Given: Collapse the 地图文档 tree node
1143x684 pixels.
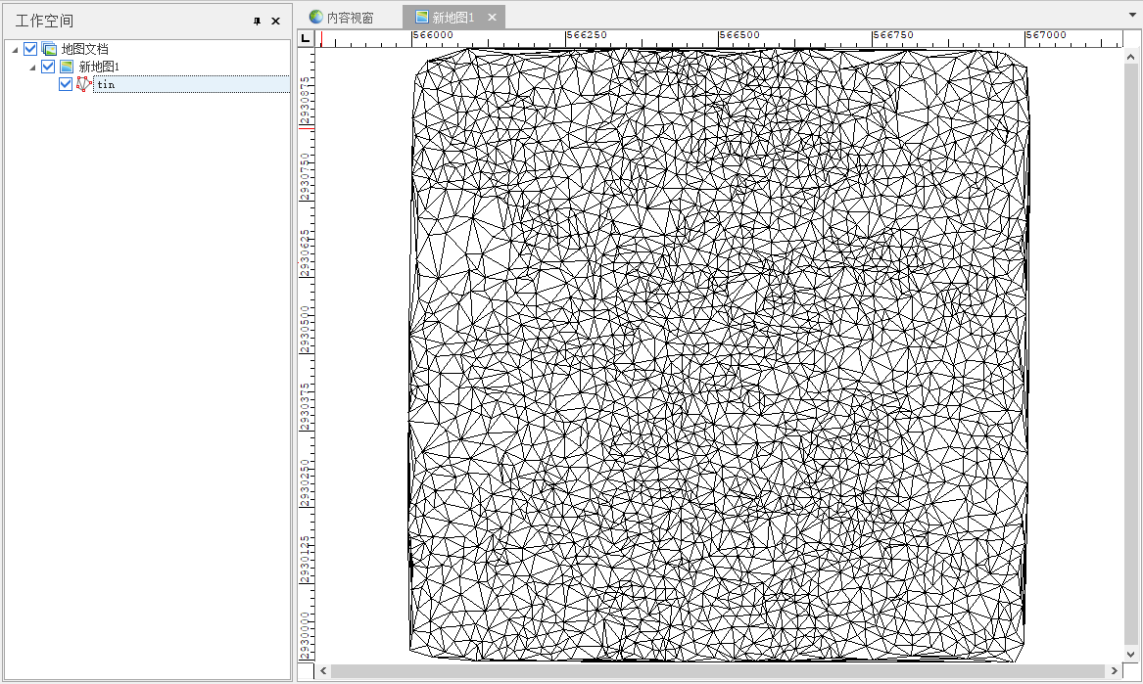Looking at the screenshot, I should [x=15, y=49].
